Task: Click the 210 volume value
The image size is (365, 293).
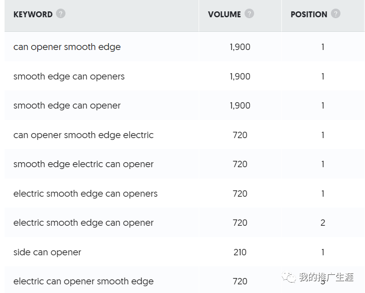Action: coord(240,252)
